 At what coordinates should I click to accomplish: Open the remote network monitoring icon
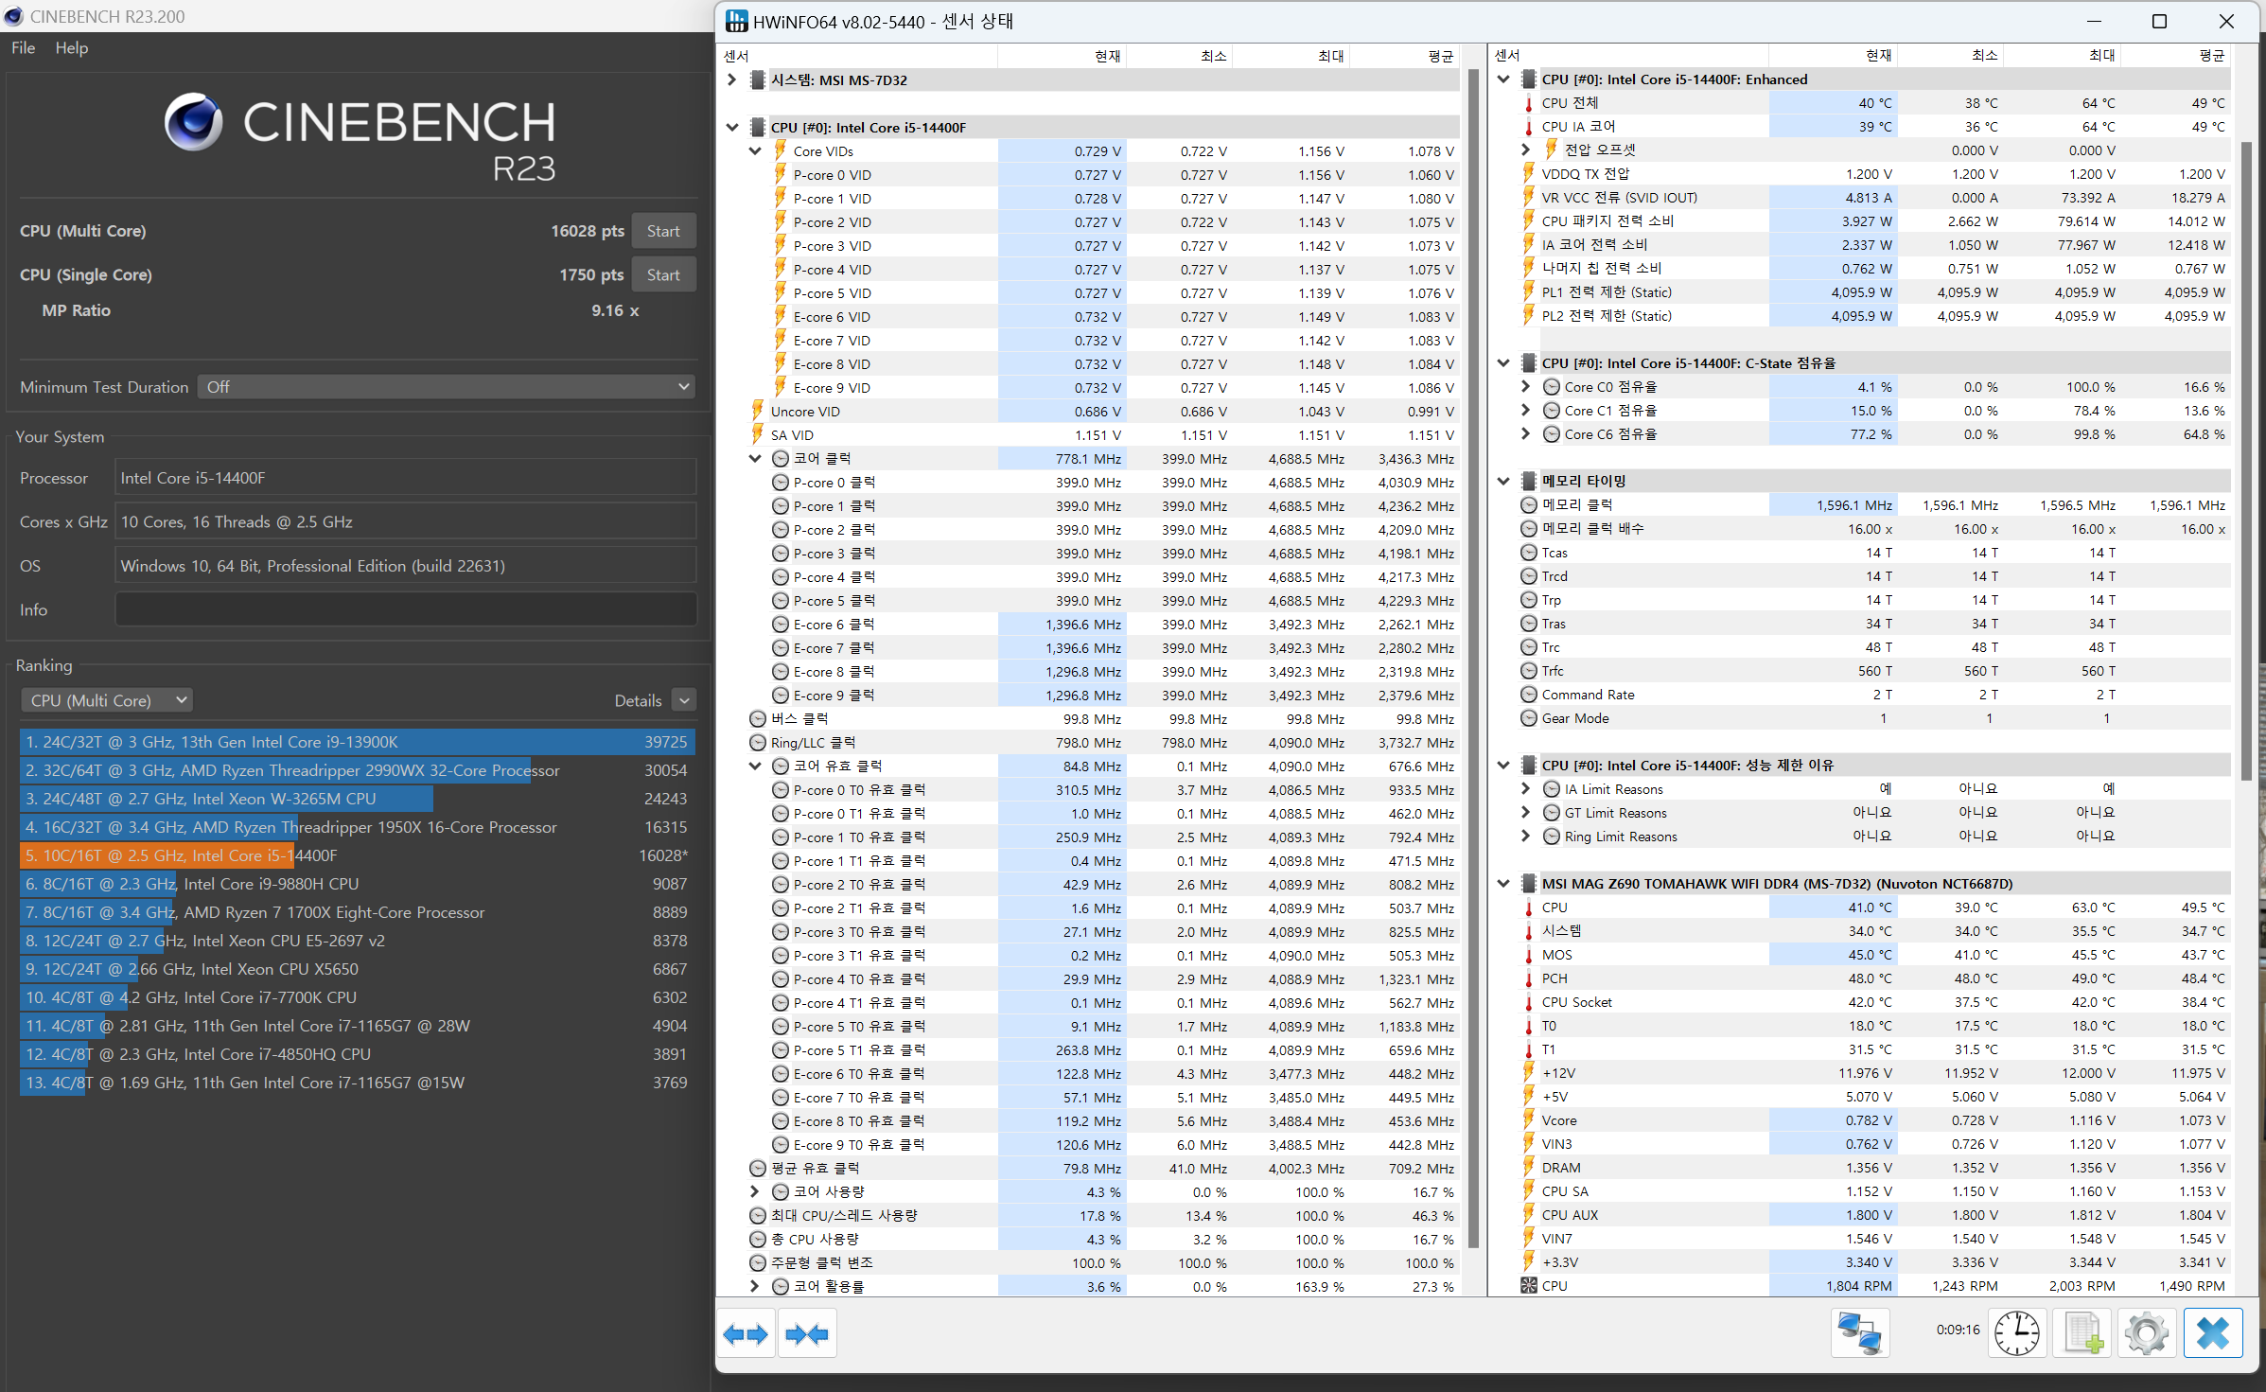pyautogui.click(x=1859, y=1332)
